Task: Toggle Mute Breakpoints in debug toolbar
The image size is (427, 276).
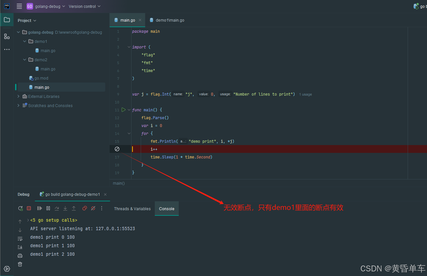Action: pyautogui.click(x=93, y=208)
